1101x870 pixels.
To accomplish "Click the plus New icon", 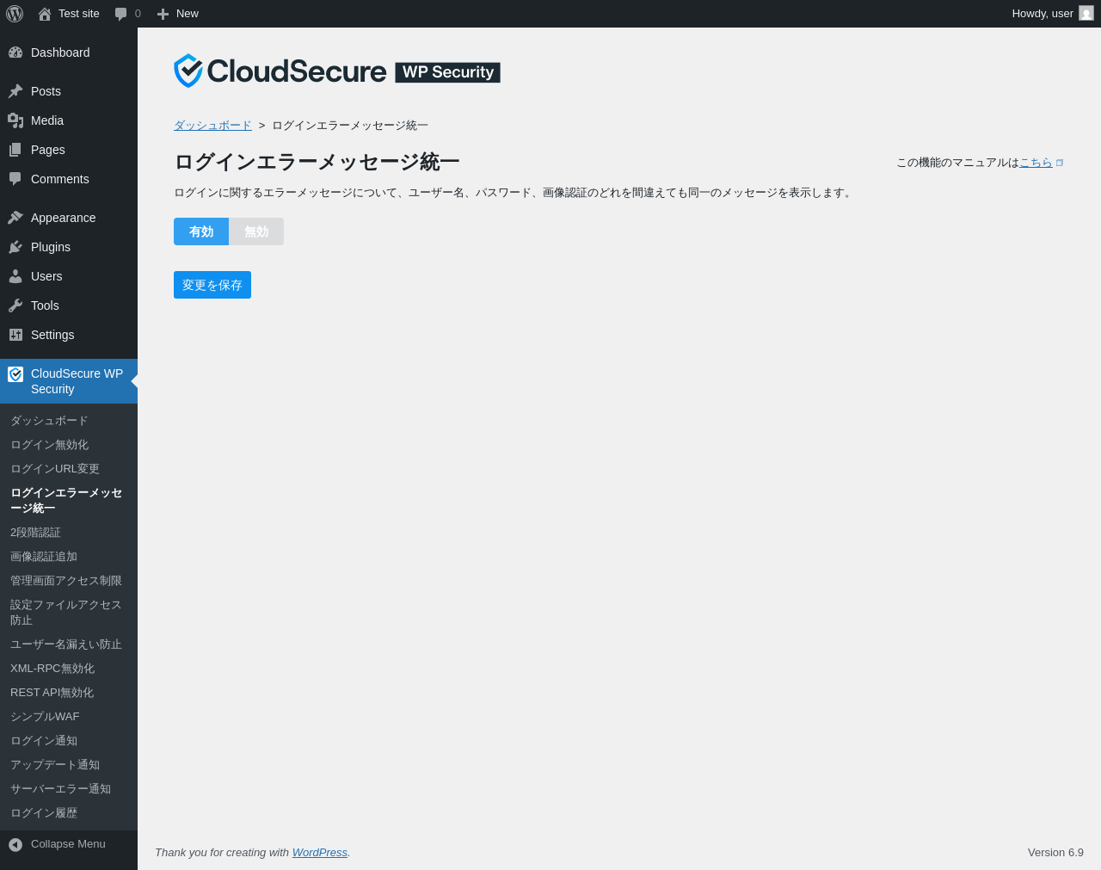I will pyautogui.click(x=163, y=14).
